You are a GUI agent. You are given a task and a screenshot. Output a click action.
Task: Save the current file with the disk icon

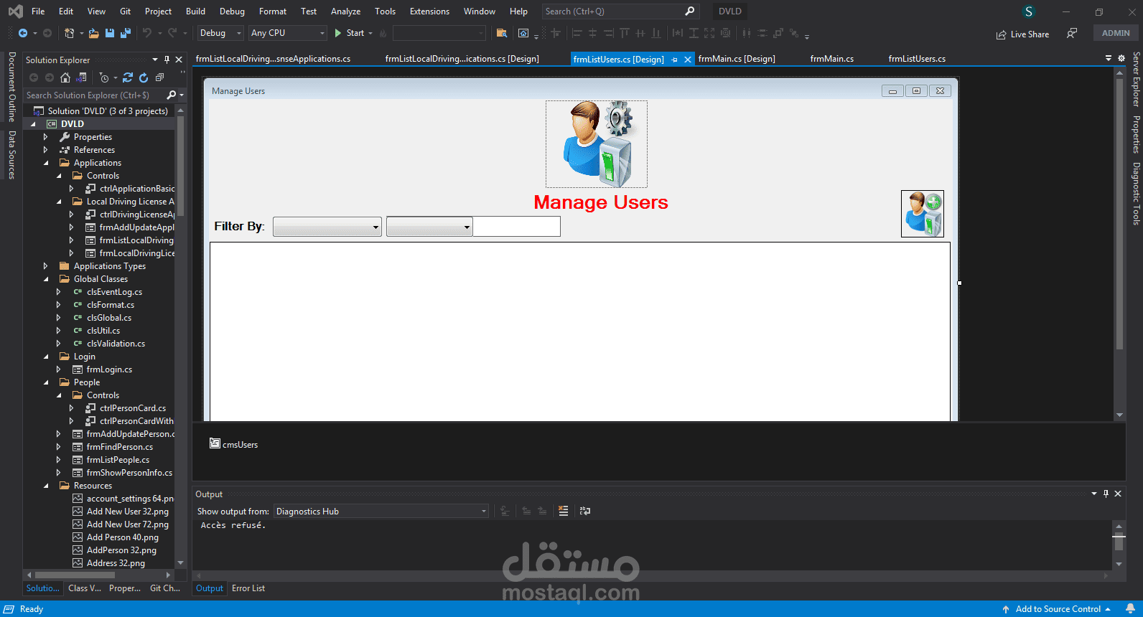click(110, 33)
